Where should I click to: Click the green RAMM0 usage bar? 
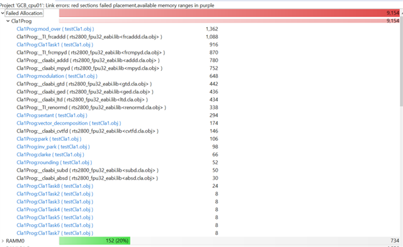[x=94, y=241]
